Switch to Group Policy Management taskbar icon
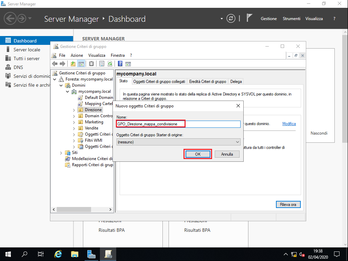This screenshot has width=348, height=261. (108, 254)
